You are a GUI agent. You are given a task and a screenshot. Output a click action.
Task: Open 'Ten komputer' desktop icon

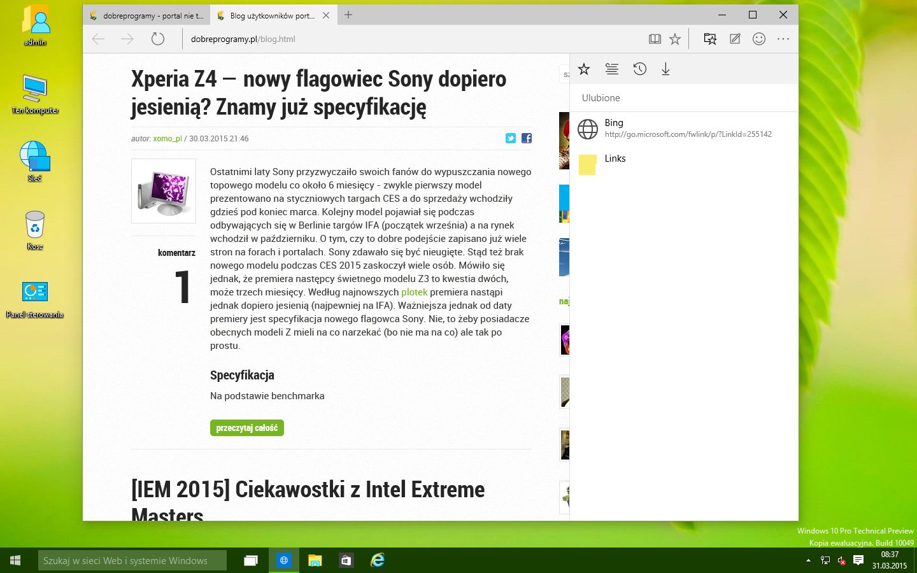[35, 94]
